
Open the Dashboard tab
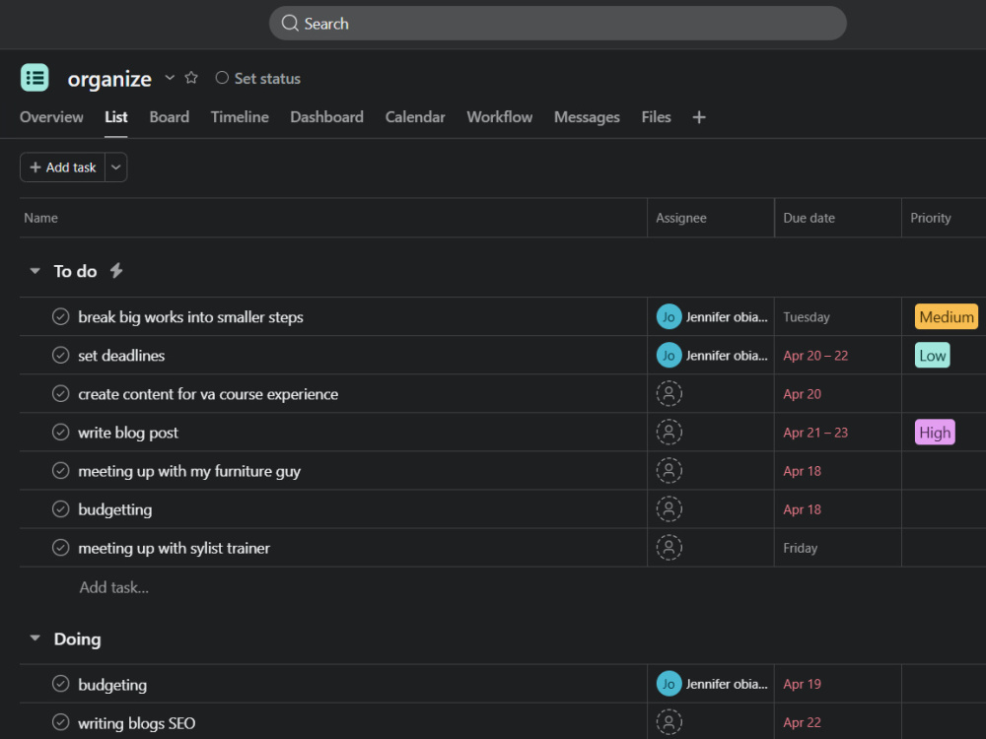pos(326,117)
